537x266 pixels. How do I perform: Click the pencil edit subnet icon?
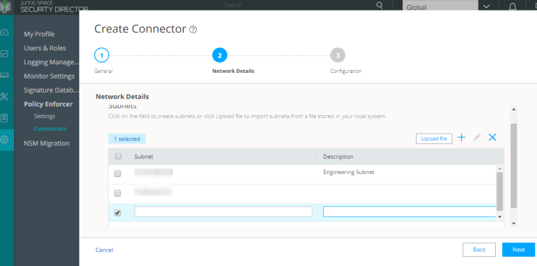pos(477,137)
